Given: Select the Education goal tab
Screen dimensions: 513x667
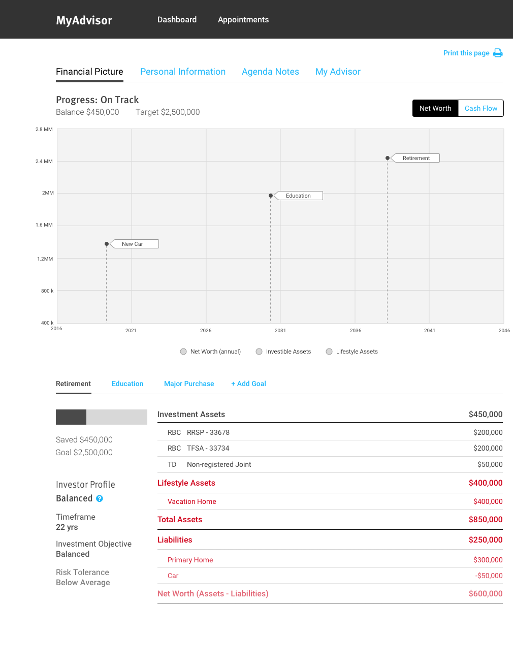Looking at the screenshot, I should [127, 384].
